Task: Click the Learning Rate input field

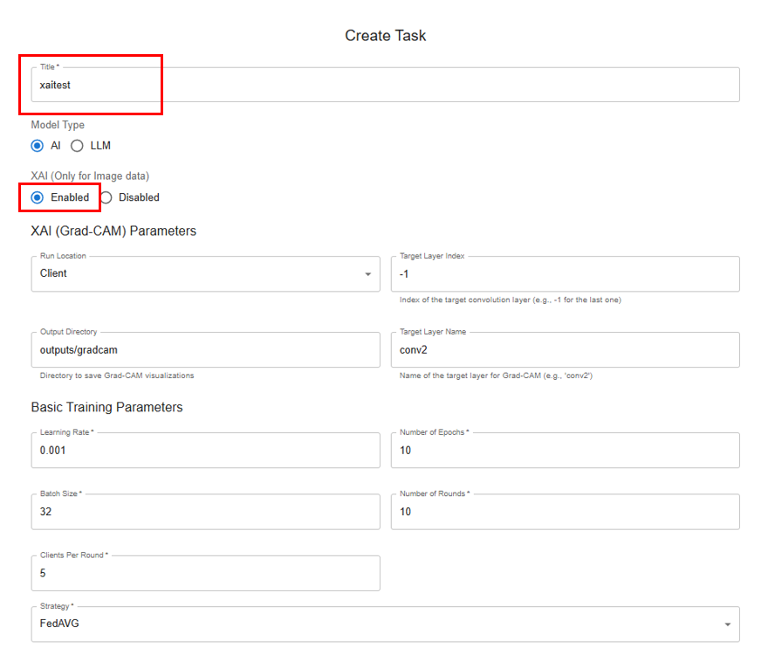Action: pyautogui.click(x=205, y=451)
